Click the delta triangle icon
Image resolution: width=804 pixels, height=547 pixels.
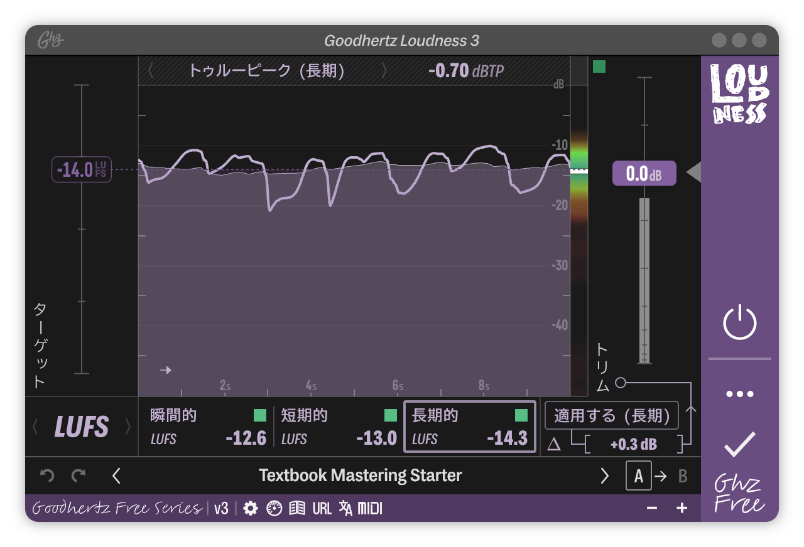[553, 445]
